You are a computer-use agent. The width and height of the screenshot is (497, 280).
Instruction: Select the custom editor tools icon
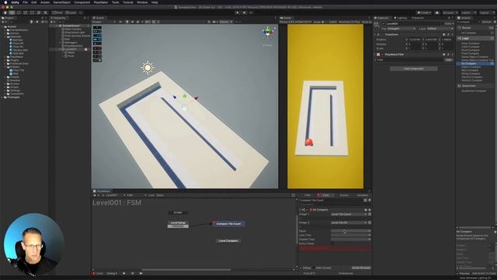click(x=45, y=12)
